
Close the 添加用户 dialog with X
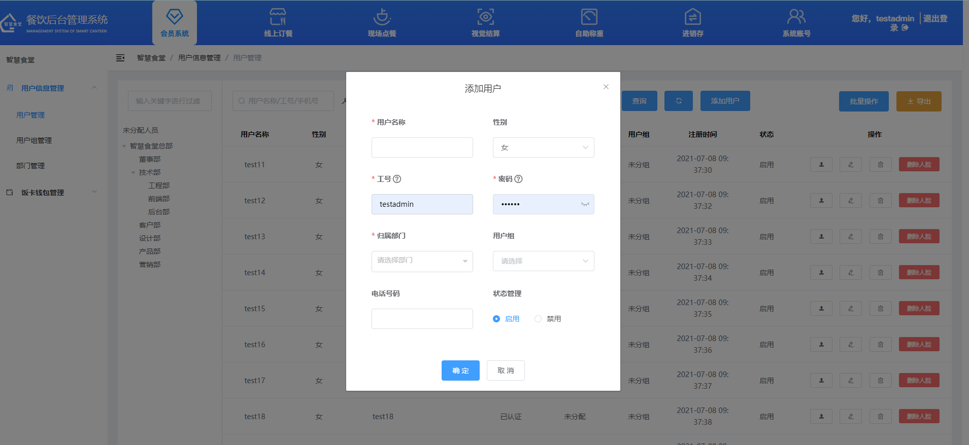[x=606, y=87]
